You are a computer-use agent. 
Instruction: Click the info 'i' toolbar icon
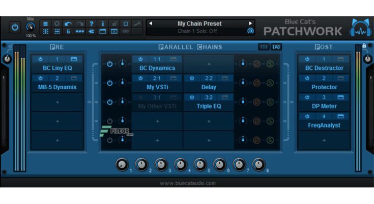(103, 23)
